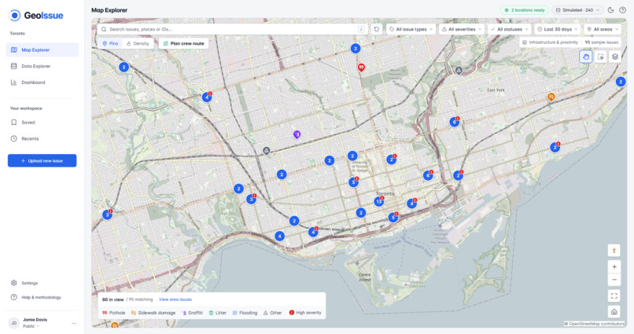Image resolution: width=634 pixels, height=334 pixels.
Task: Open Help & methodology
Action: (x=42, y=297)
